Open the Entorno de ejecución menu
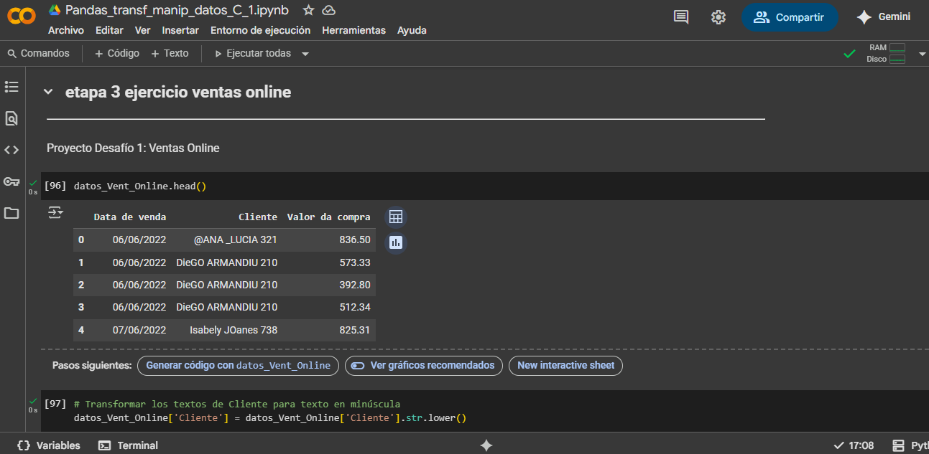This screenshot has width=929, height=454. click(261, 30)
